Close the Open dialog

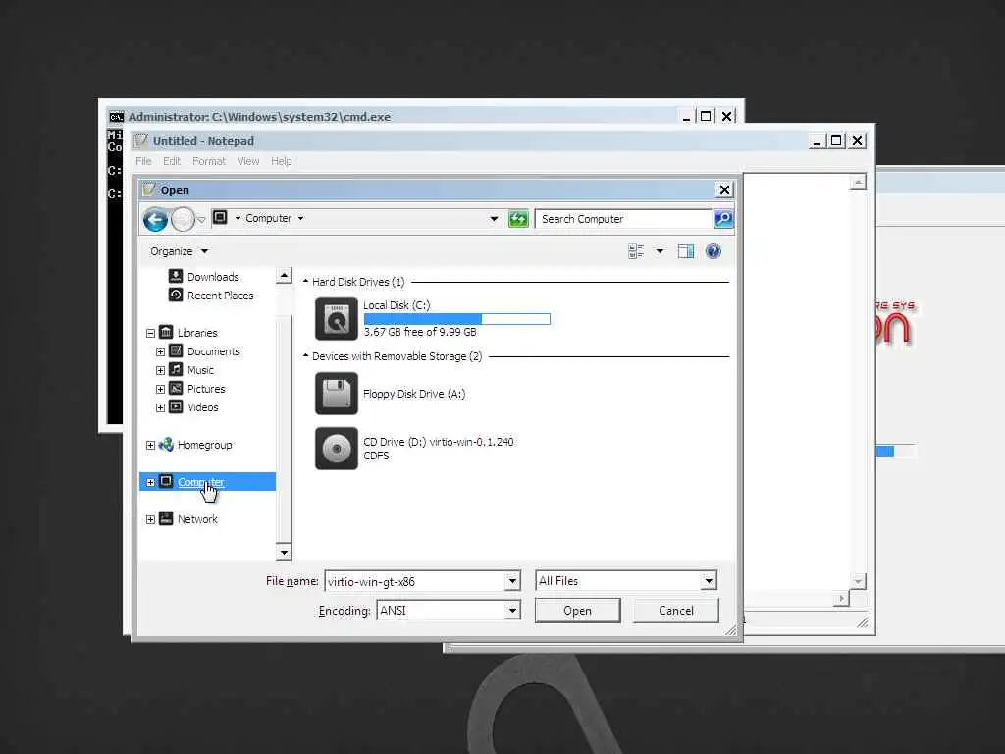pos(724,189)
